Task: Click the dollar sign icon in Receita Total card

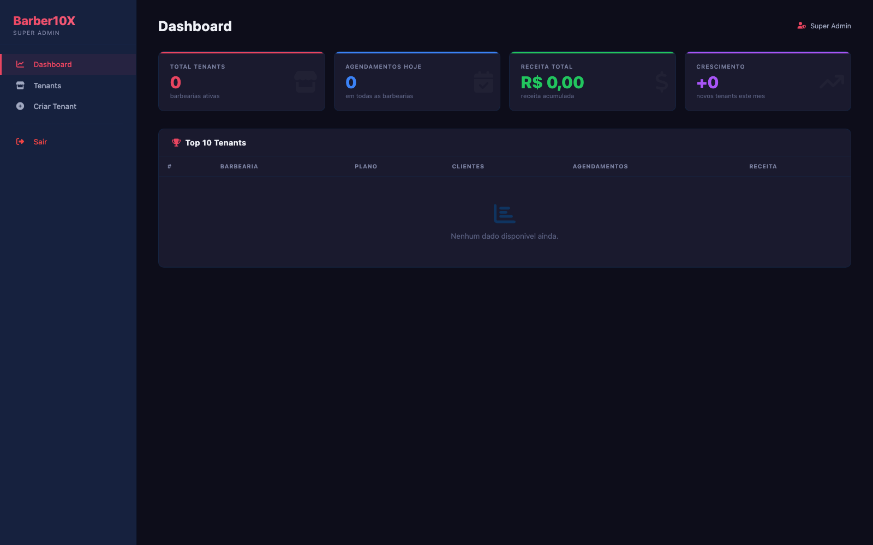Action: pos(662,82)
